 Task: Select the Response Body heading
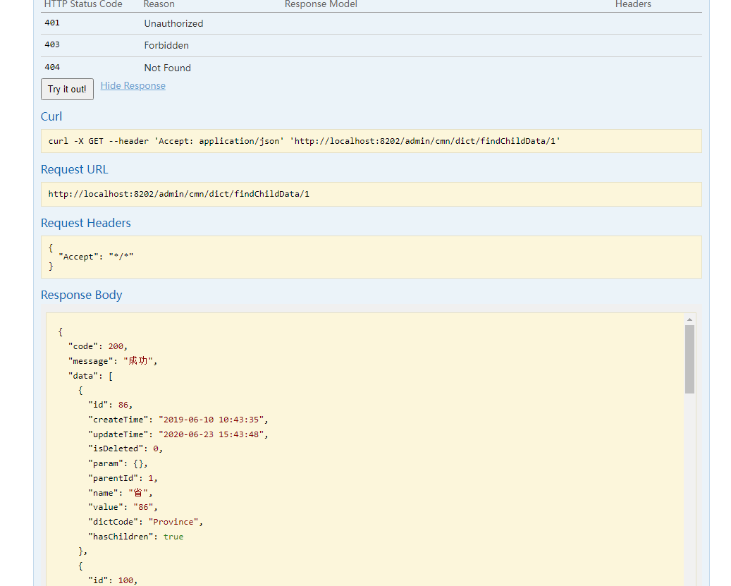(x=82, y=295)
